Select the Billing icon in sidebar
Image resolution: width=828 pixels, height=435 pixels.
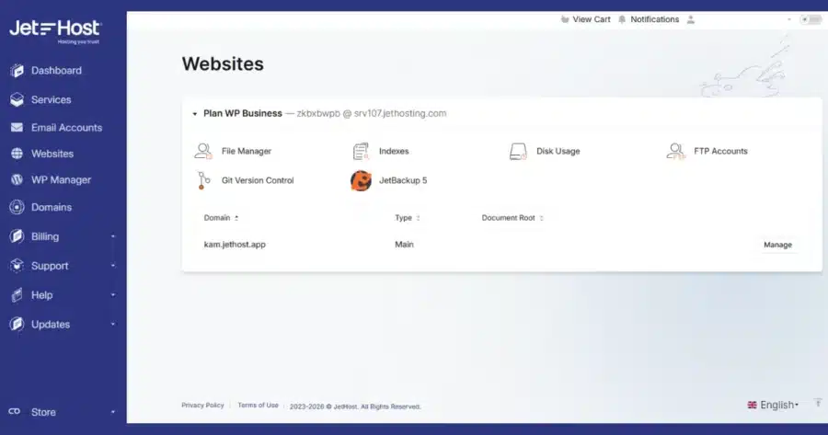(x=17, y=236)
